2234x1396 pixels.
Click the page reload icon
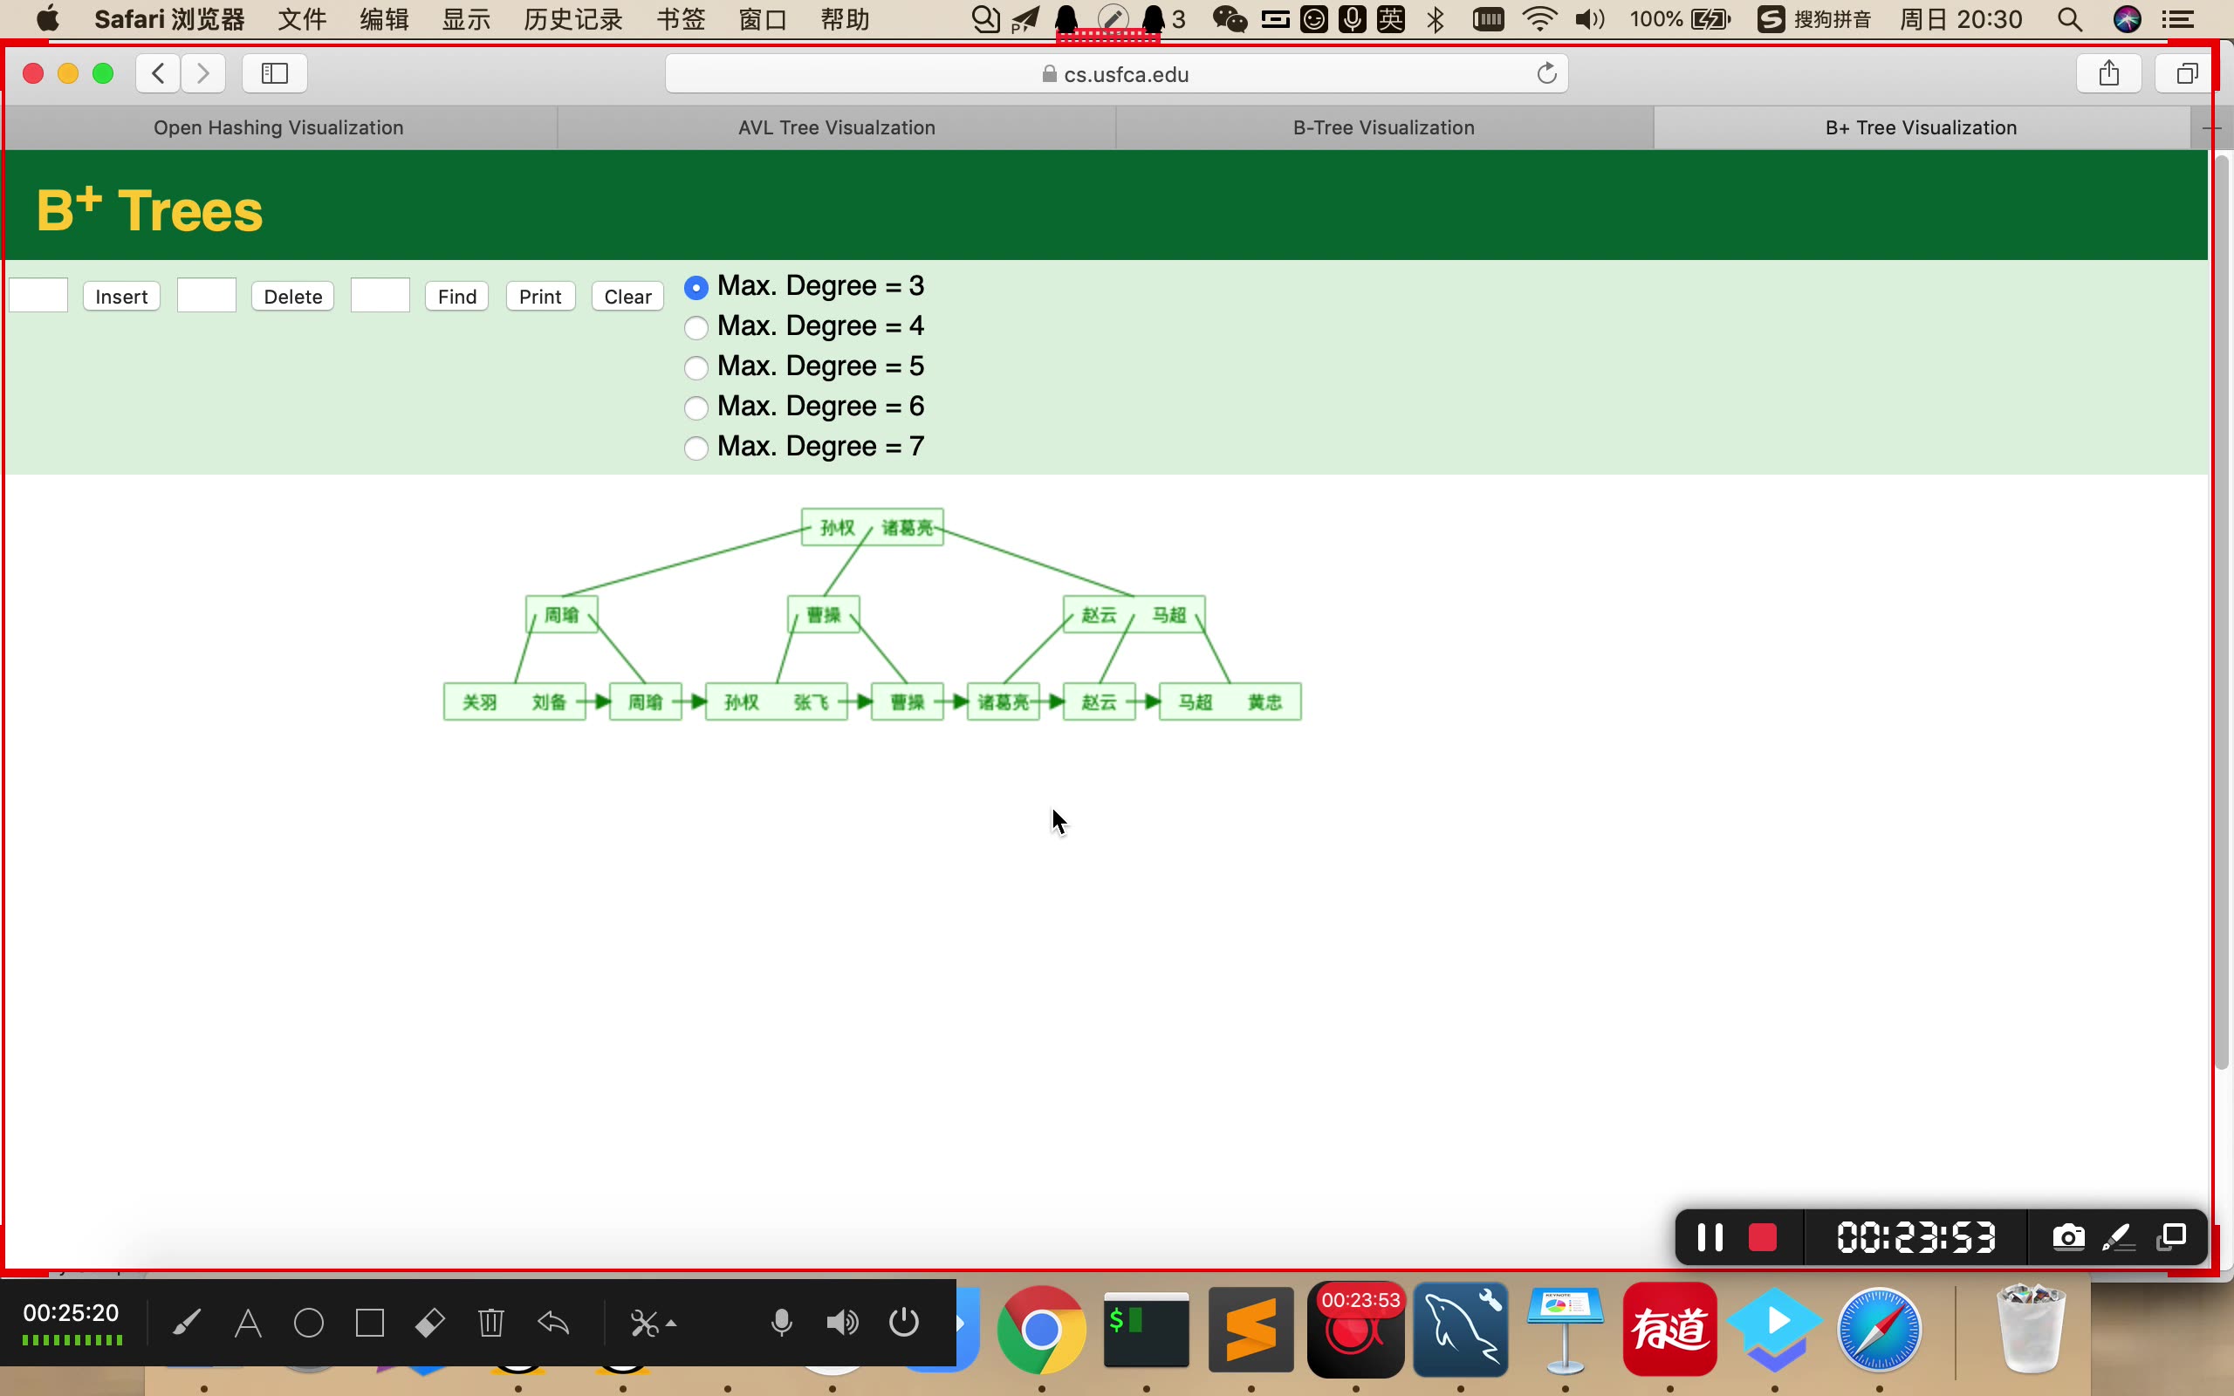(x=1546, y=74)
